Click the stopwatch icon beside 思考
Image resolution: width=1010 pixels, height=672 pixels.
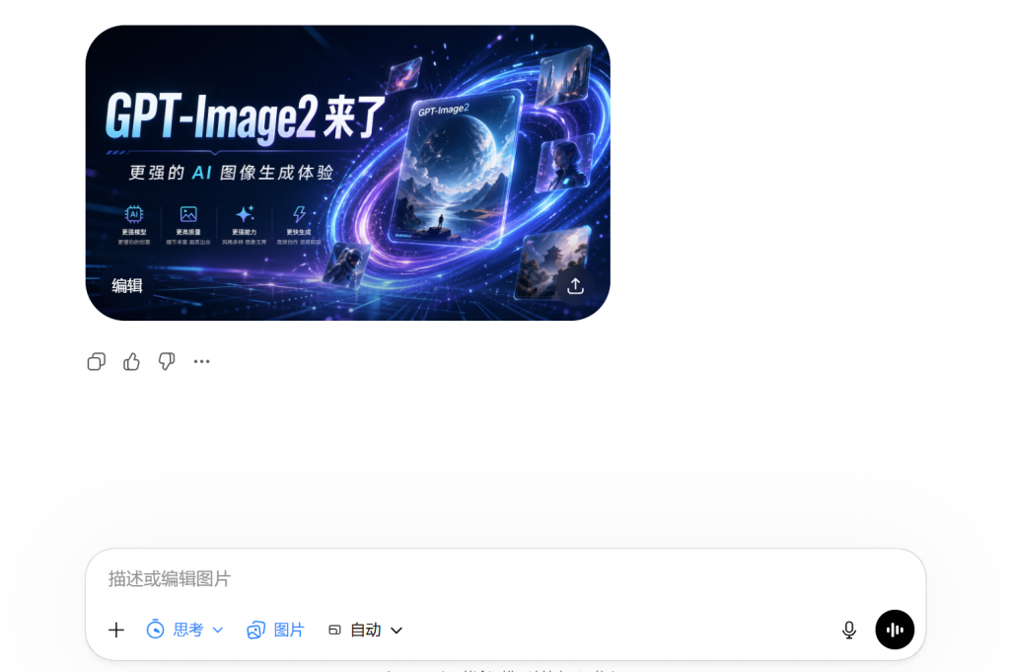pyautogui.click(x=155, y=630)
